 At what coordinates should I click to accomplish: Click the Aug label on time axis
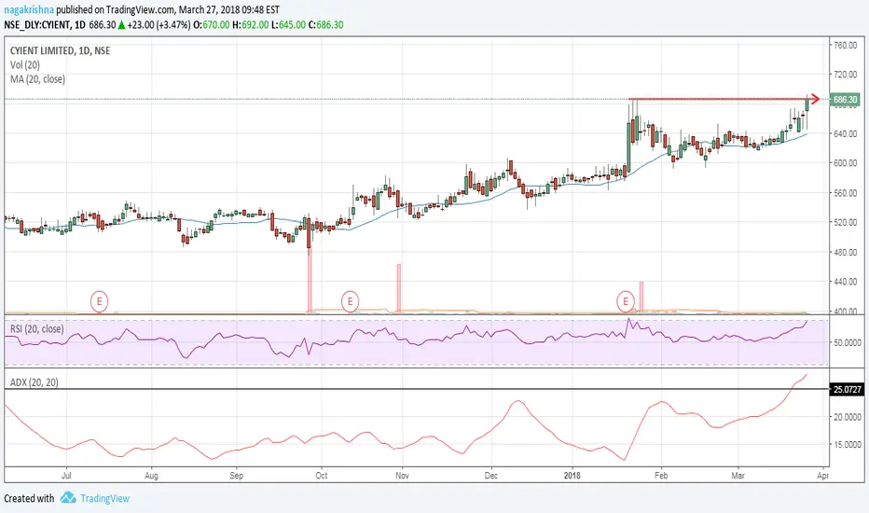(151, 476)
